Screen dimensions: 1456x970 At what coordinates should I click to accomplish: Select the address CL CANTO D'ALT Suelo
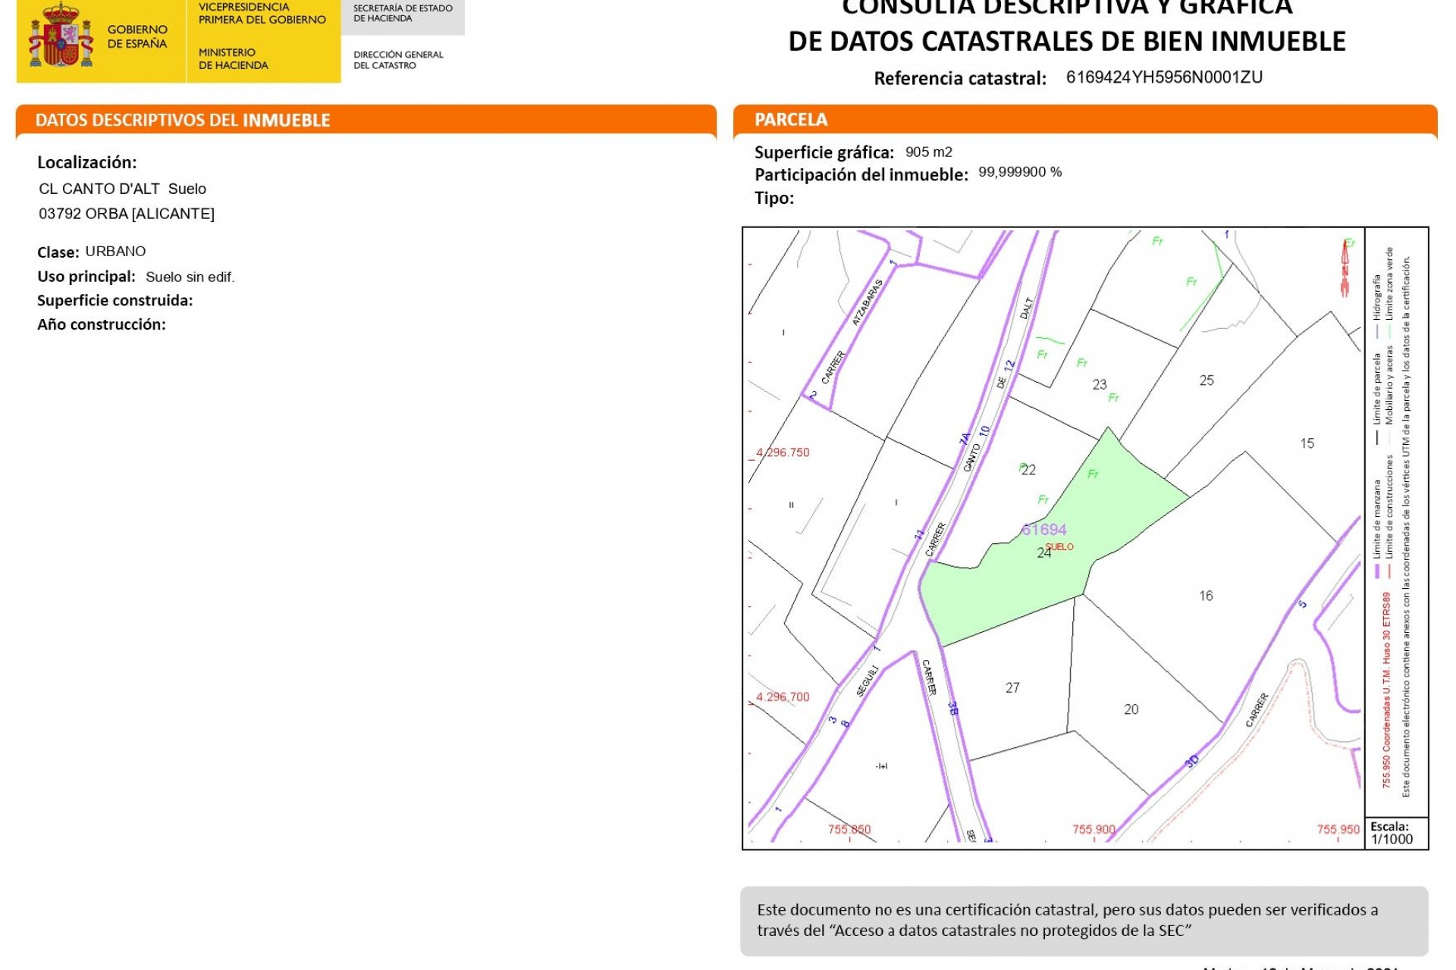tap(122, 189)
